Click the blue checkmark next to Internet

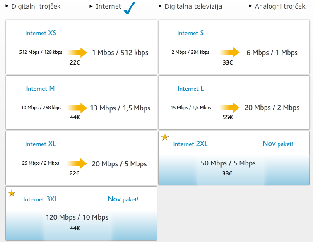click(x=130, y=8)
